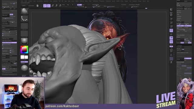Open the Brush menu
Viewport: 194px width, 109px height.
tap(26, 1)
